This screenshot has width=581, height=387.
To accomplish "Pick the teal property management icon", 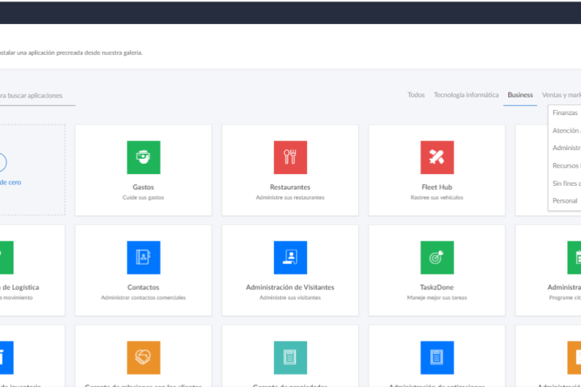I will click(290, 357).
